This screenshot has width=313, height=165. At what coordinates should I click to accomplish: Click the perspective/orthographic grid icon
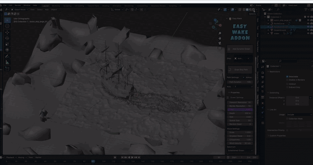click(x=220, y=48)
